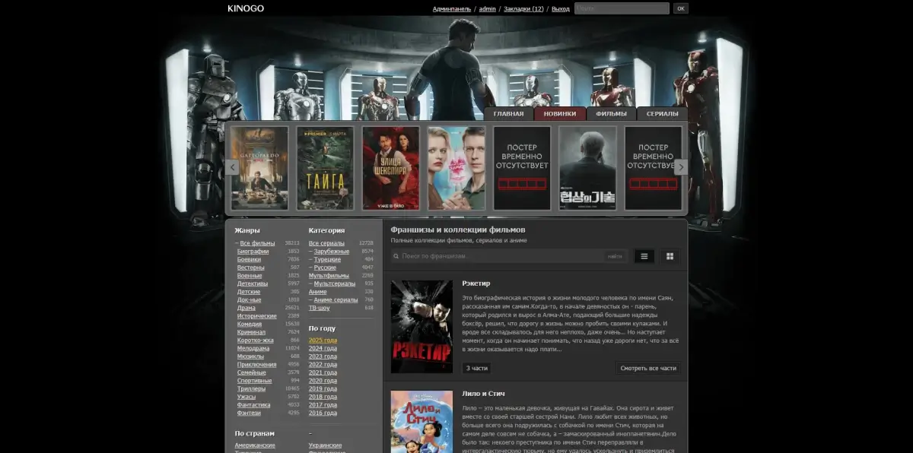The image size is (913, 453).
Task: Switch to the grid view layout
Action: click(x=670, y=256)
